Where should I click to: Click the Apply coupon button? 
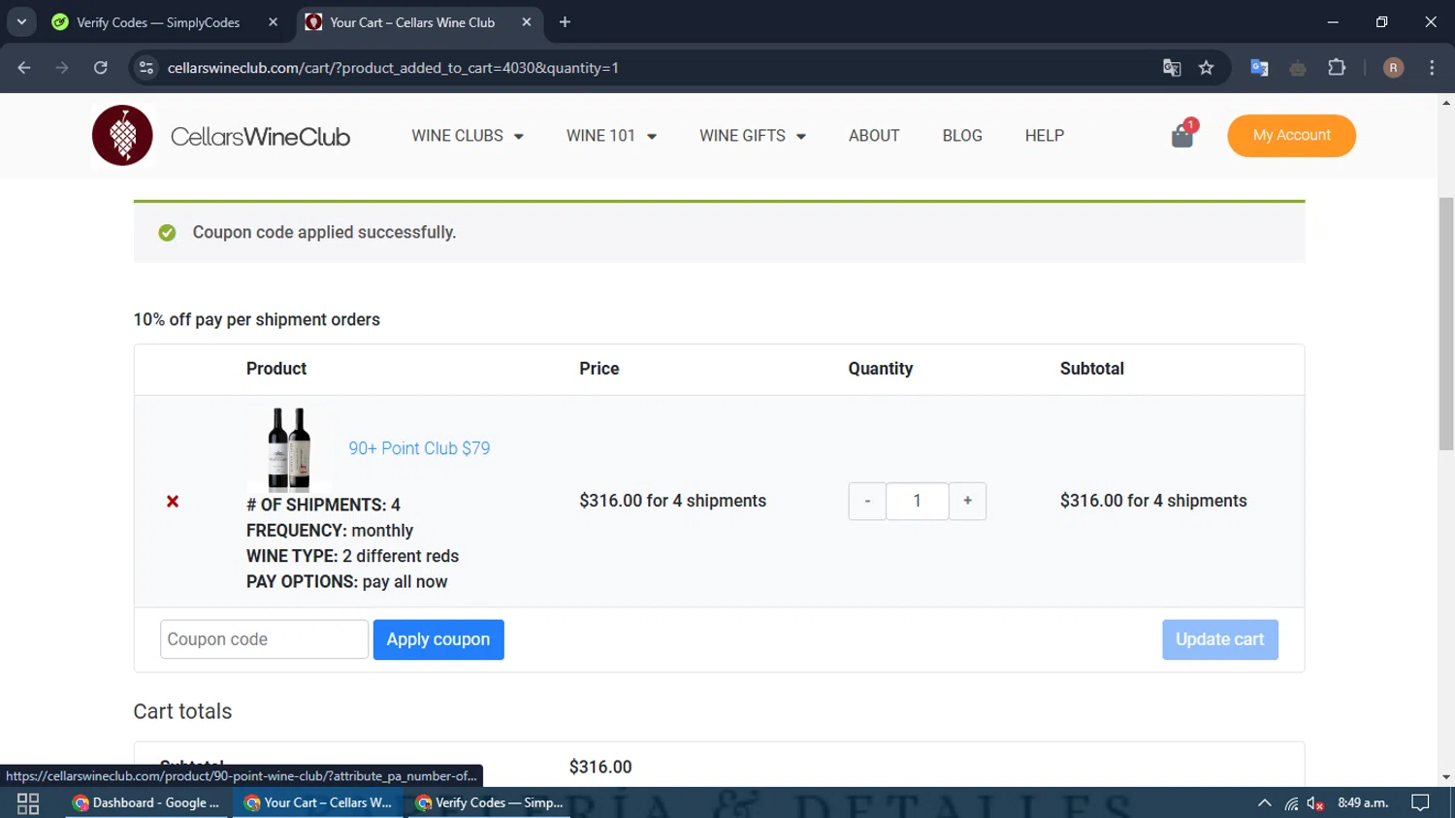coord(438,639)
